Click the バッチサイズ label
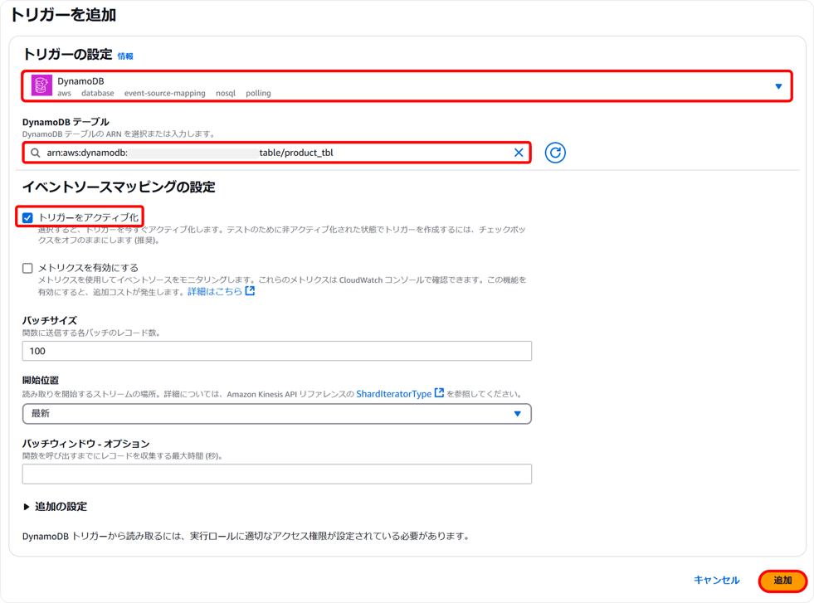The width and height of the screenshot is (814, 603). click(49, 320)
